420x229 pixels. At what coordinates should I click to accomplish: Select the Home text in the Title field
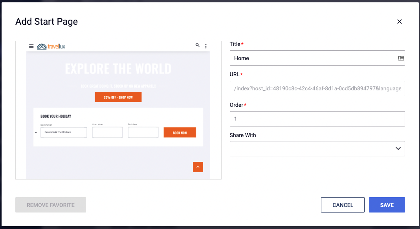[x=241, y=58]
